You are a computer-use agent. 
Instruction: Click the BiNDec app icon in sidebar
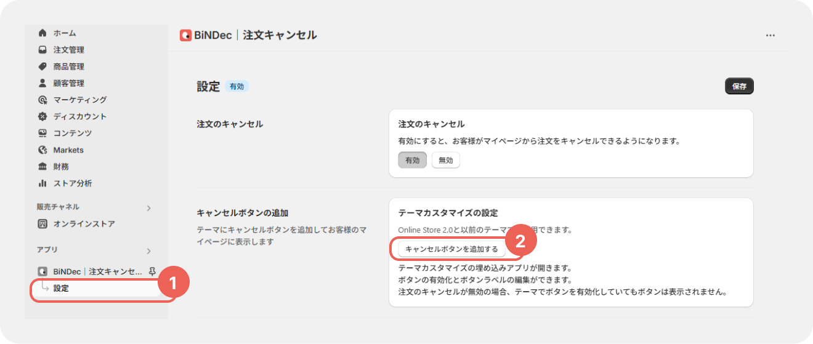[42, 271]
